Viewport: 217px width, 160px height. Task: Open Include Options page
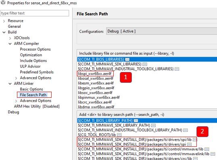pyautogui.click(x=33, y=61)
